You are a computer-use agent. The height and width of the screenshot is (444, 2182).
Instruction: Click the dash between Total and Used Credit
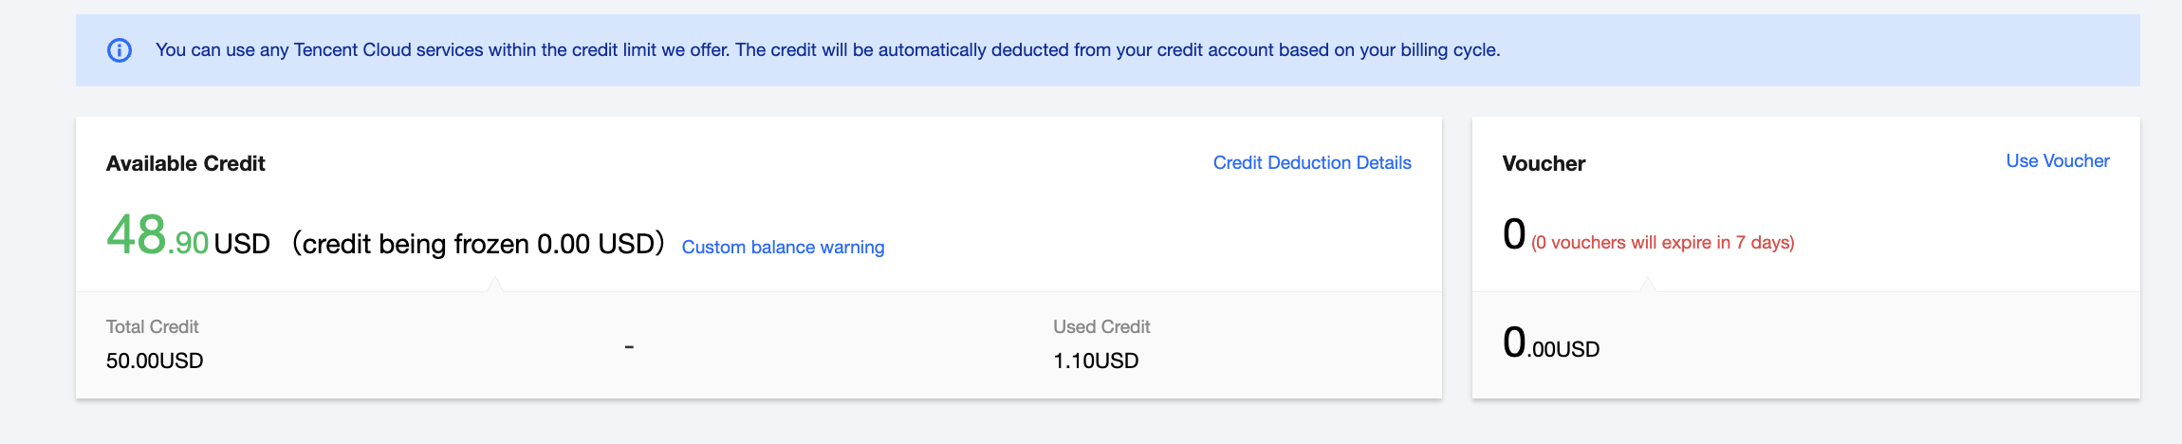click(629, 347)
